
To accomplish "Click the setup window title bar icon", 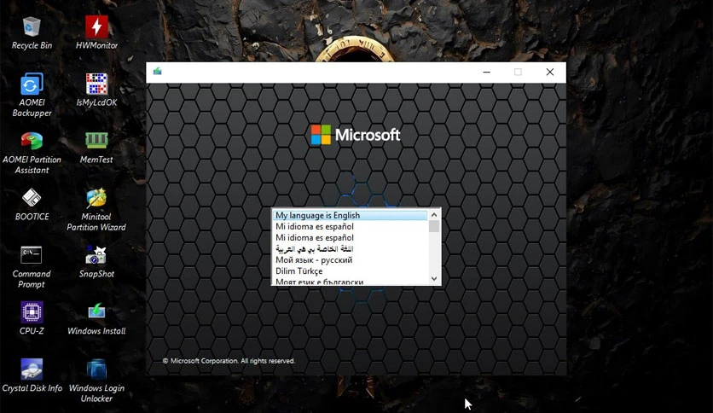I will pyautogui.click(x=157, y=72).
